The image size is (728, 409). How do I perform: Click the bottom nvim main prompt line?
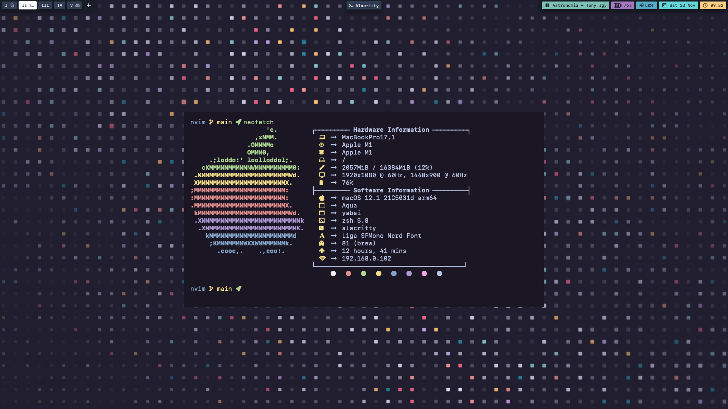pyautogui.click(x=216, y=289)
